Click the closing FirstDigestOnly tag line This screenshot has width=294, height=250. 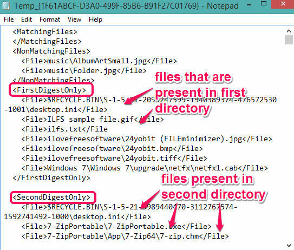point(51,178)
